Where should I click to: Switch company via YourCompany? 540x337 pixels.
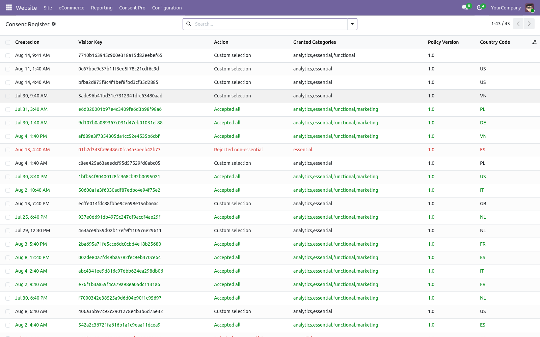[506, 8]
